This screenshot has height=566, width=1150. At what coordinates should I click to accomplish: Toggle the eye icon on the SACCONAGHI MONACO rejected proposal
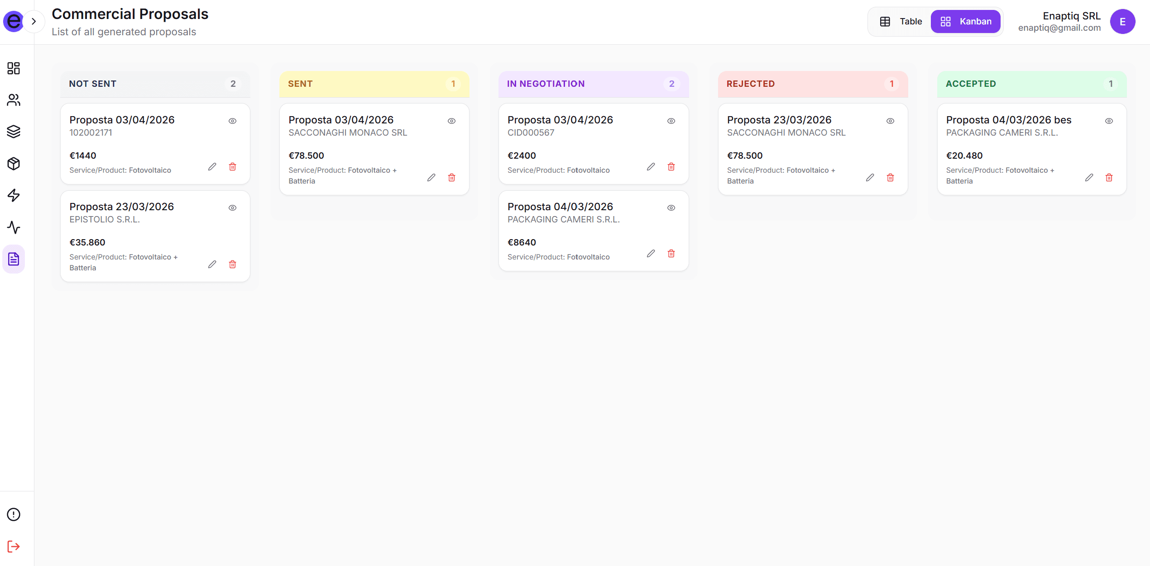tap(890, 120)
